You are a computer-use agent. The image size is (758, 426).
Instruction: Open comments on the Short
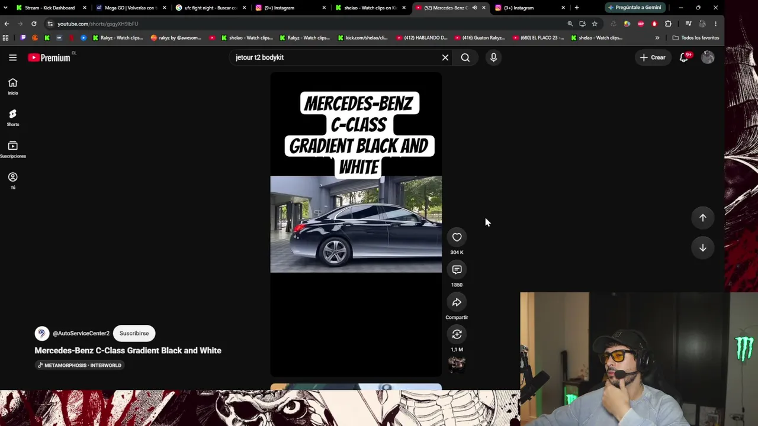457,270
